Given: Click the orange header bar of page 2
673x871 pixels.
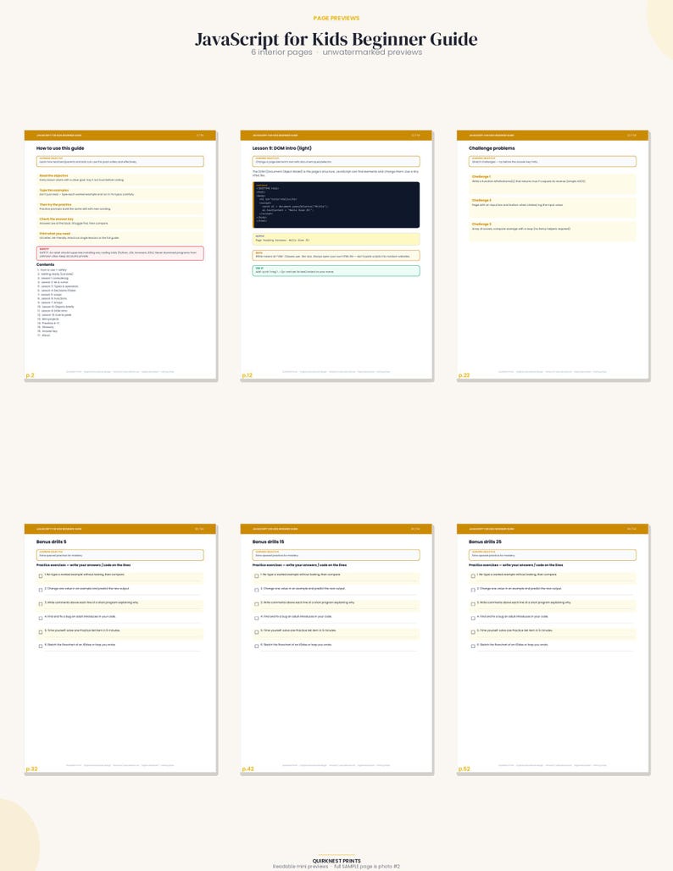Looking at the screenshot, I should point(120,135).
